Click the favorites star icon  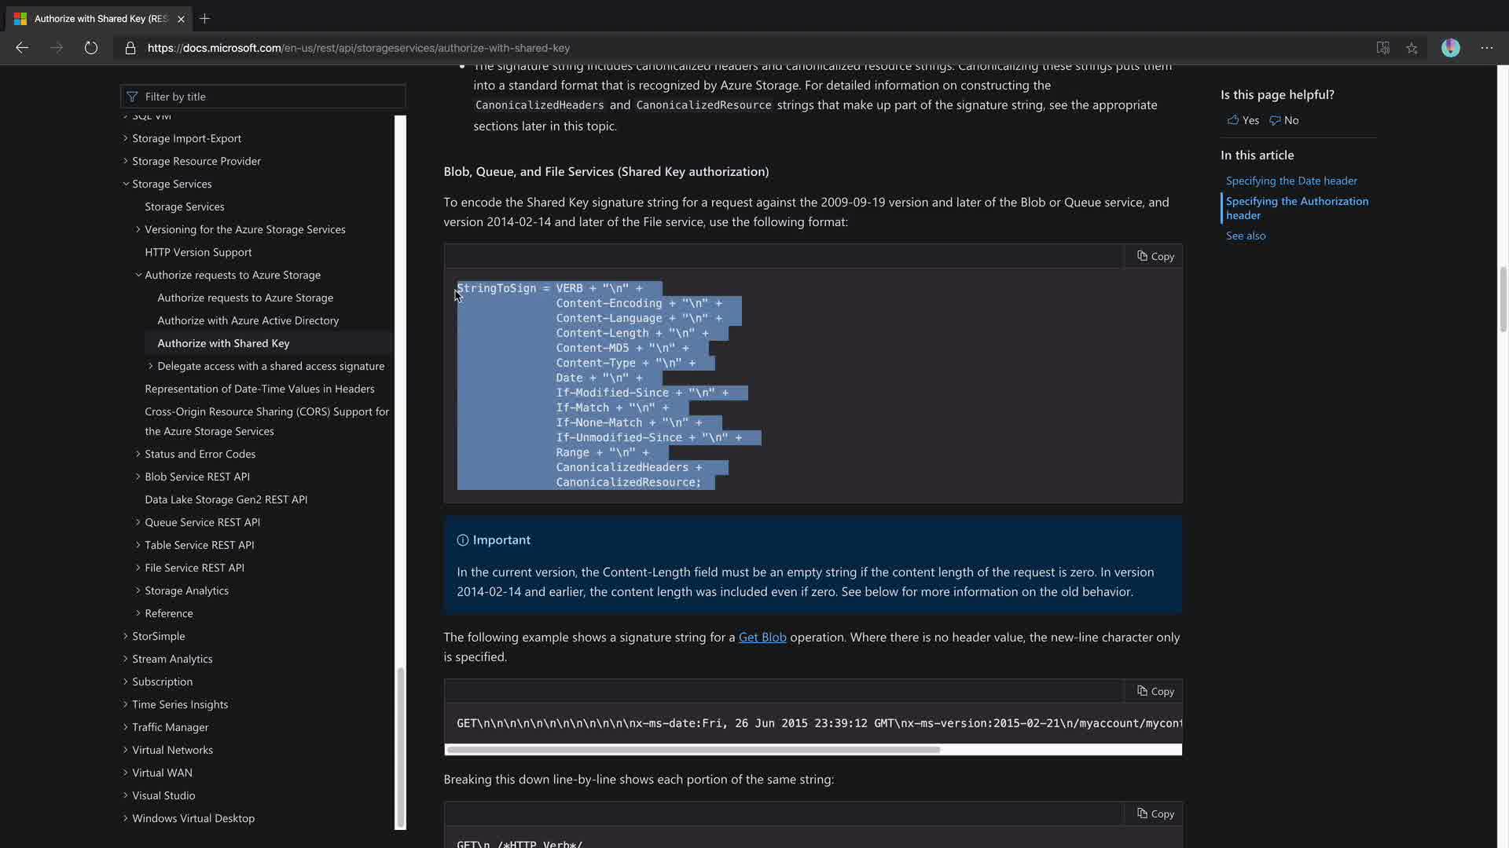tap(1412, 48)
